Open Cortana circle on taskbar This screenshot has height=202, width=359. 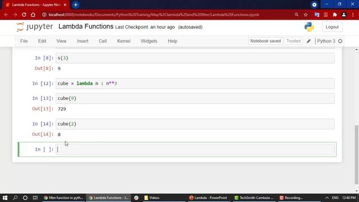pyautogui.click(x=25, y=198)
